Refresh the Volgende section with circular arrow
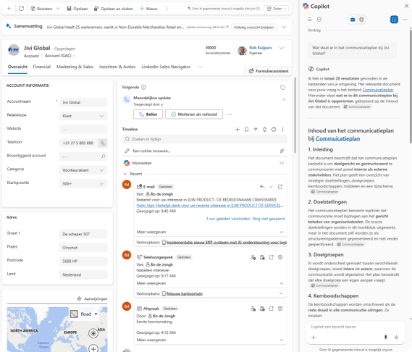This screenshot has width=412, height=352. (x=282, y=88)
